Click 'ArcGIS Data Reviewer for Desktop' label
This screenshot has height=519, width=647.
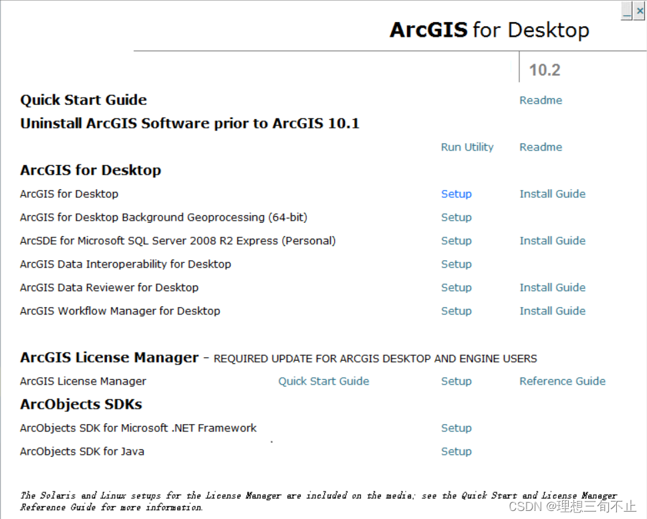pos(109,288)
